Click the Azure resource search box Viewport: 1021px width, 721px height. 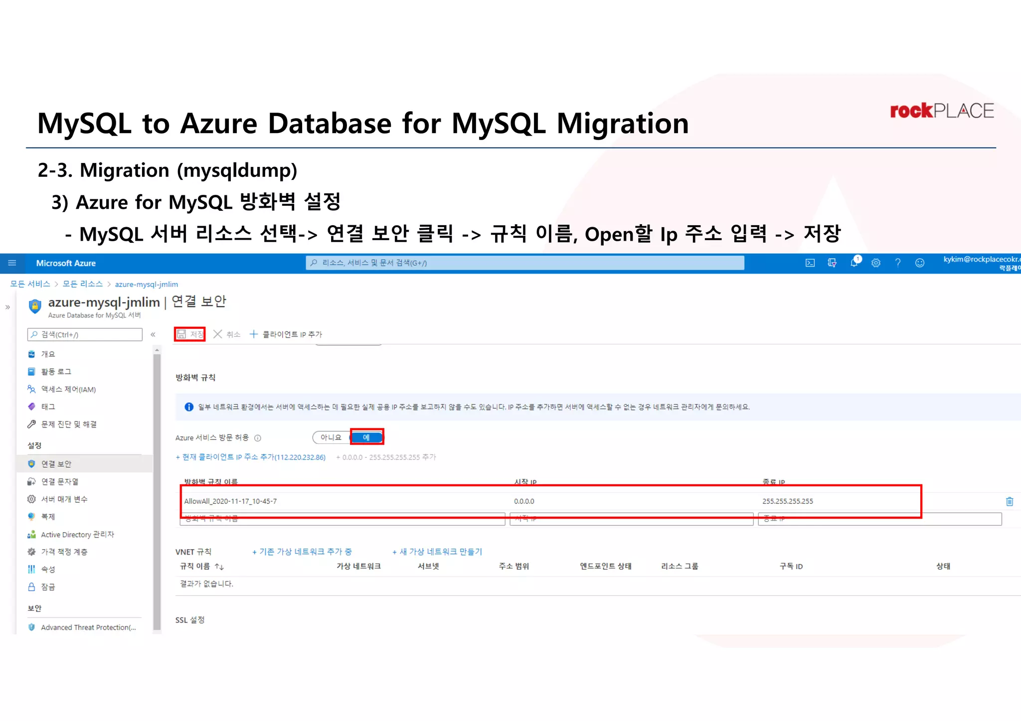(525, 263)
